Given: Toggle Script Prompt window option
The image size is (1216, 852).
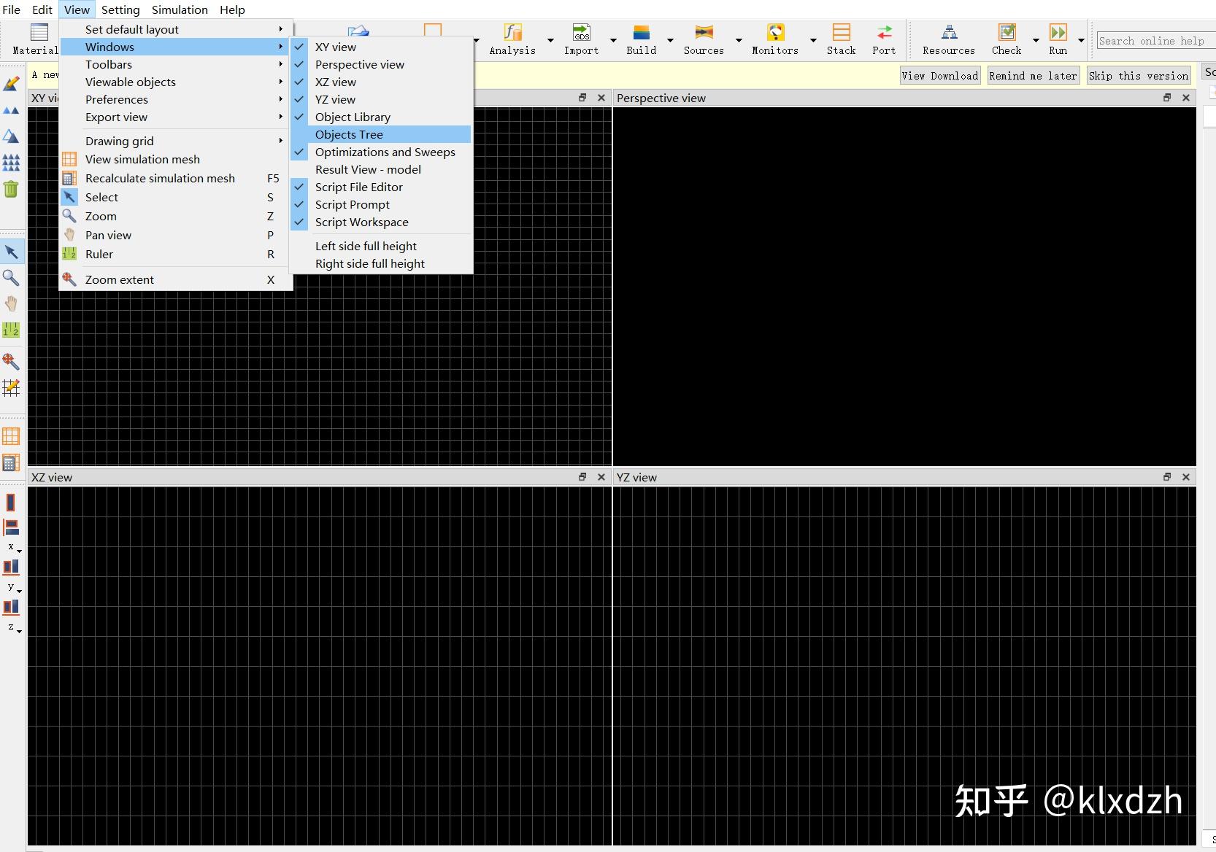Looking at the screenshot, I should (x=381, y=204).
